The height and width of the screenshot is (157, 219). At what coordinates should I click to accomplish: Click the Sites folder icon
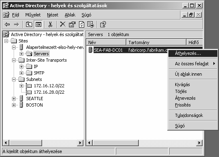point(14,41)
